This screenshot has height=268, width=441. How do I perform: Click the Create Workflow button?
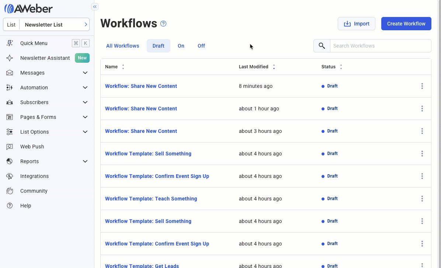(x=406, y=24)
